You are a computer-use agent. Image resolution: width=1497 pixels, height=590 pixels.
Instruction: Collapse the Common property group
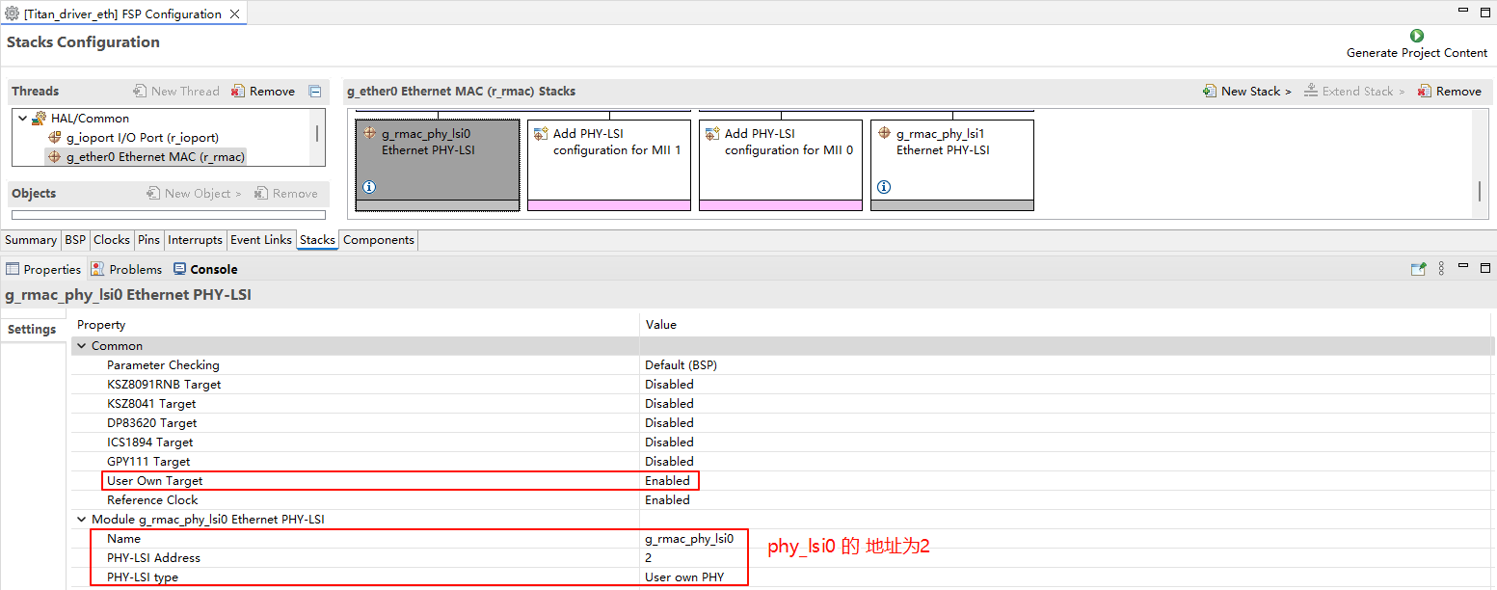pyautogui.click(x=82, y=346)
